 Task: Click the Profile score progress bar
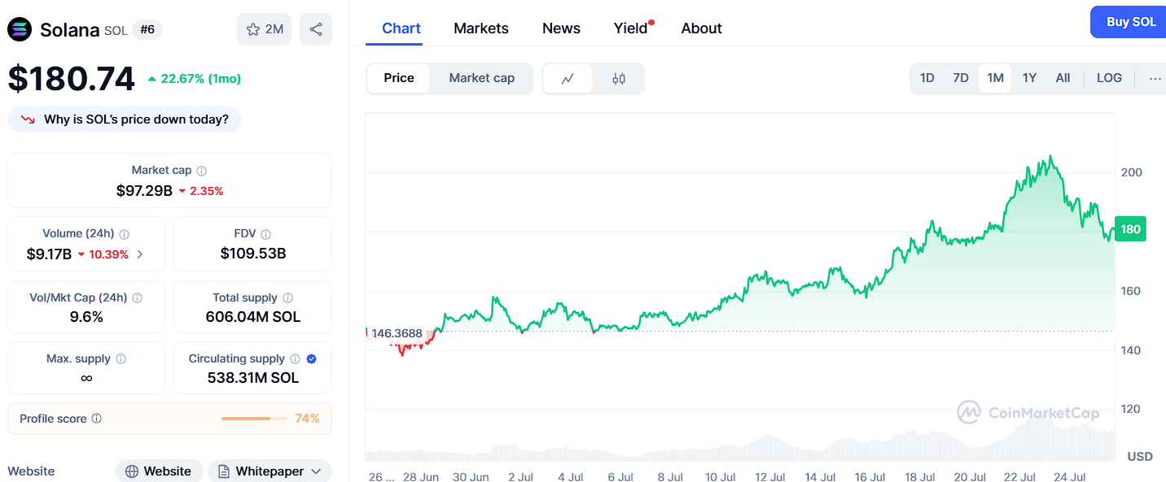(x=253, y=419)
